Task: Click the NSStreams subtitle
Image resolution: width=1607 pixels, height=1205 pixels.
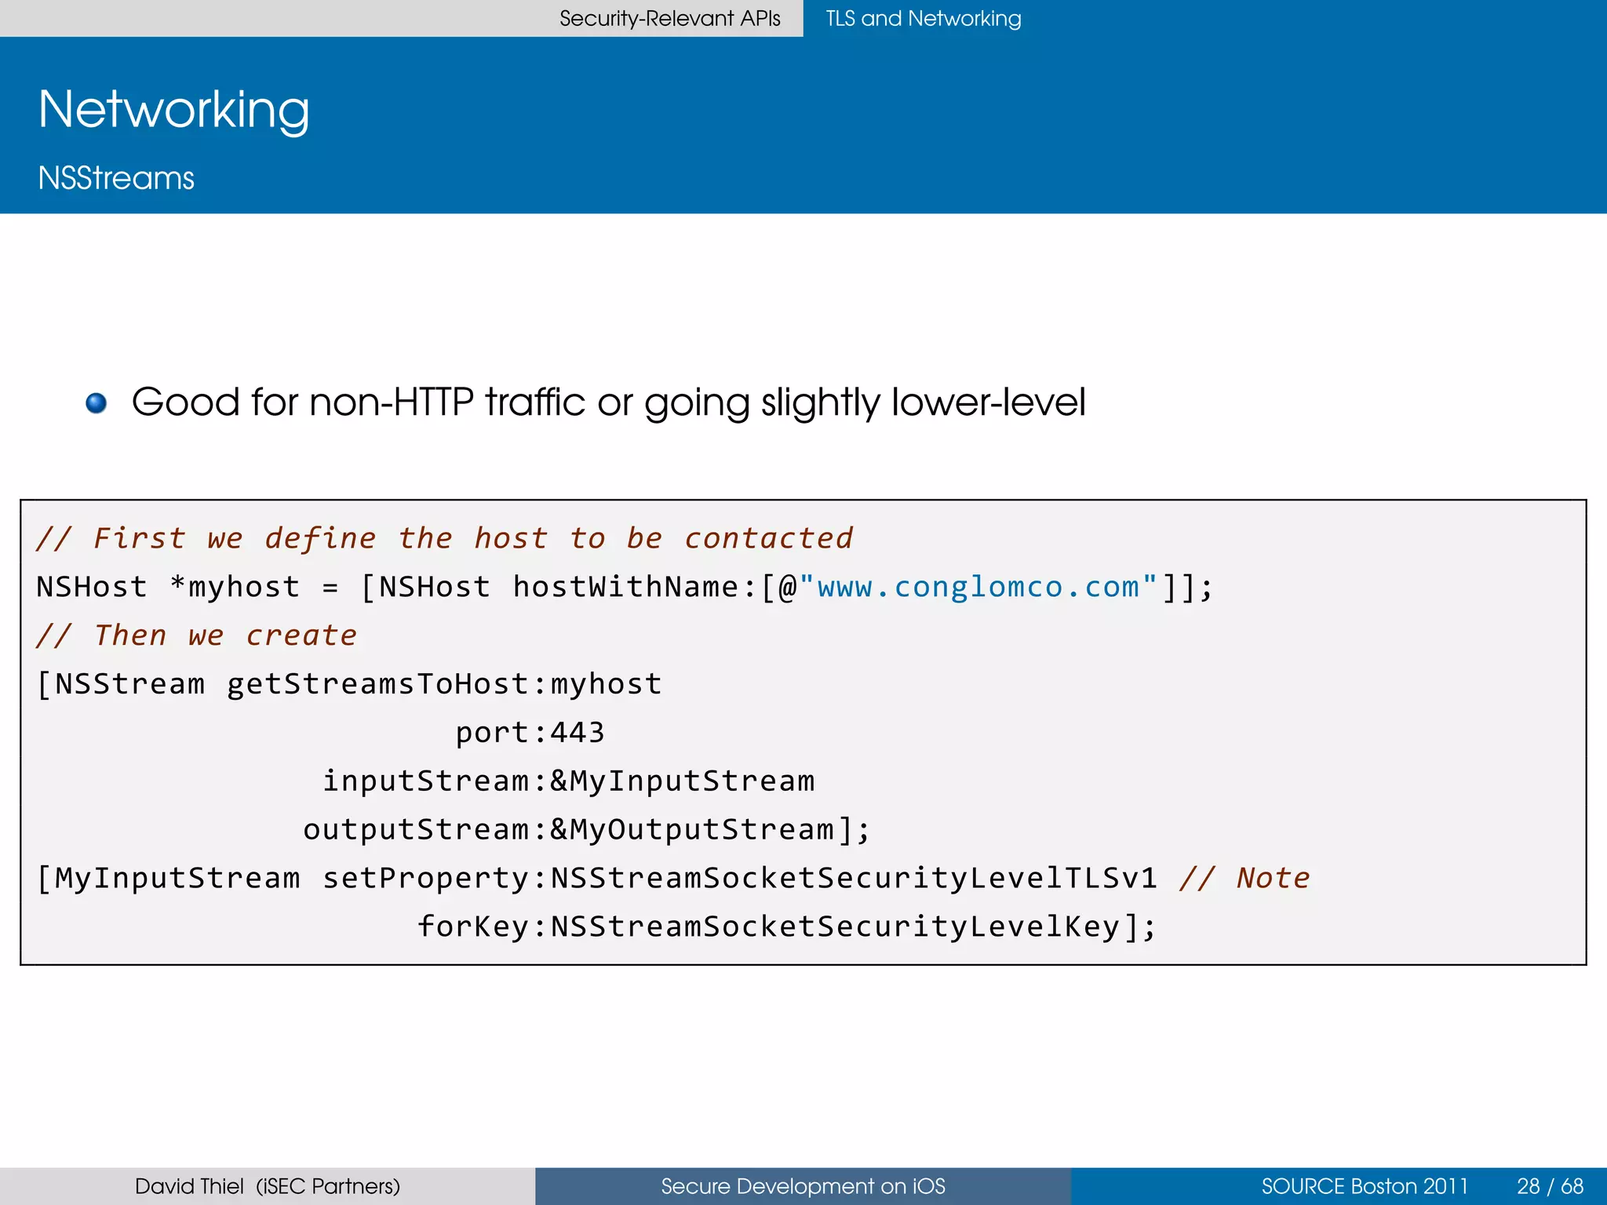Action: coord(116,178)
